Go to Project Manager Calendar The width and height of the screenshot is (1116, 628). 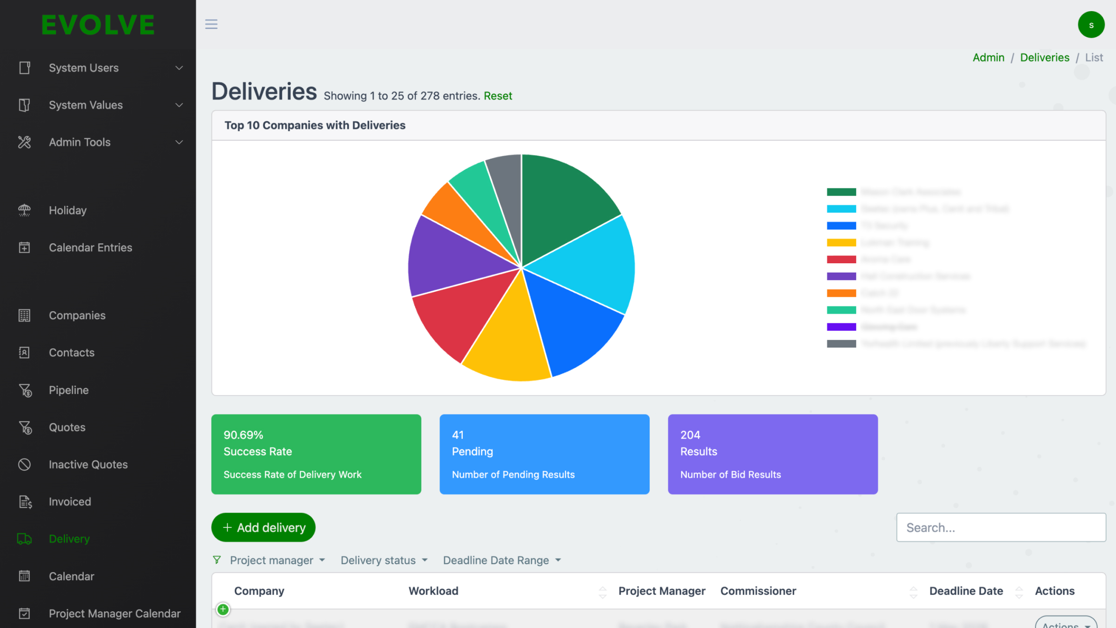114,614
